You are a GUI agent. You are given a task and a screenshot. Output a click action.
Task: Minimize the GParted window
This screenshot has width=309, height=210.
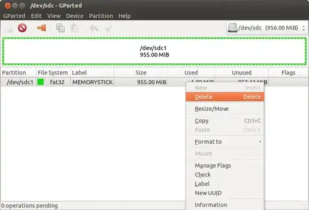pos(15,6)
